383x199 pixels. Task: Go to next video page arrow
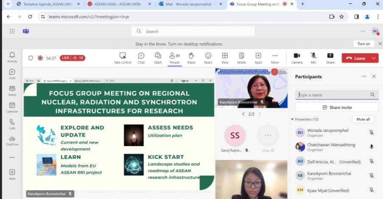[260, 114]
